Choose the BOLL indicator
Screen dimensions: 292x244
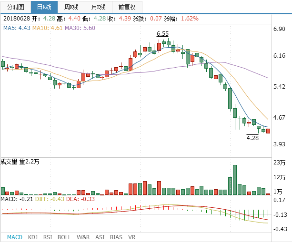(x=64, y=237)
